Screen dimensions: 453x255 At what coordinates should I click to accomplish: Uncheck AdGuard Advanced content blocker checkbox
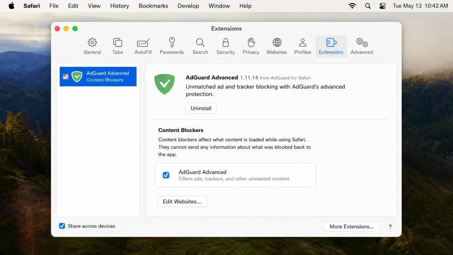pos(166,175)
